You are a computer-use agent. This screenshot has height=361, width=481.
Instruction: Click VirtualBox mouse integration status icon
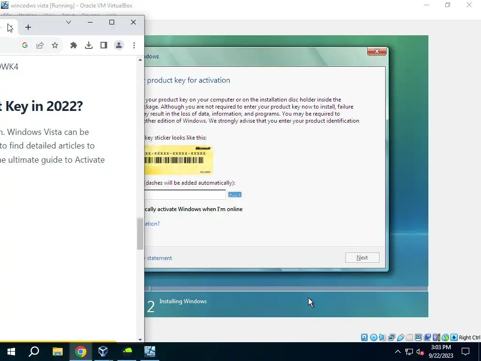tap(445, 337)
